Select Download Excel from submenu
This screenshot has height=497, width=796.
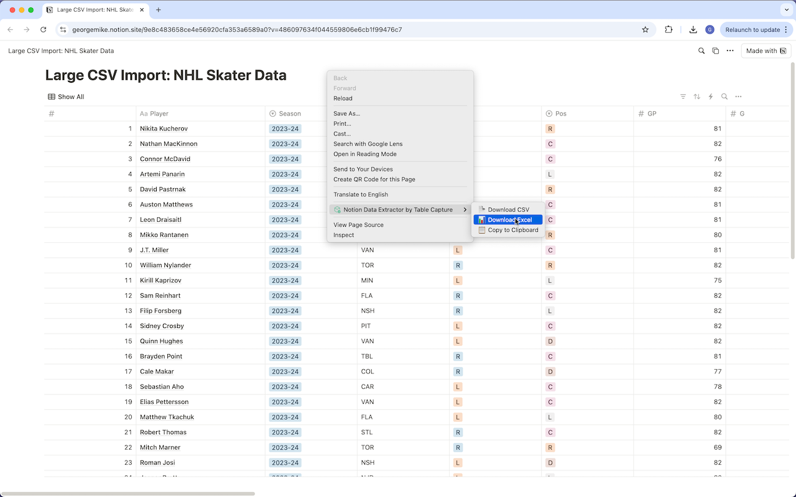click(508, 220)
